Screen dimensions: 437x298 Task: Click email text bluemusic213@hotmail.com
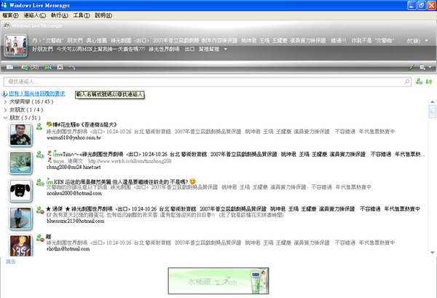click(x=75, y=221)
